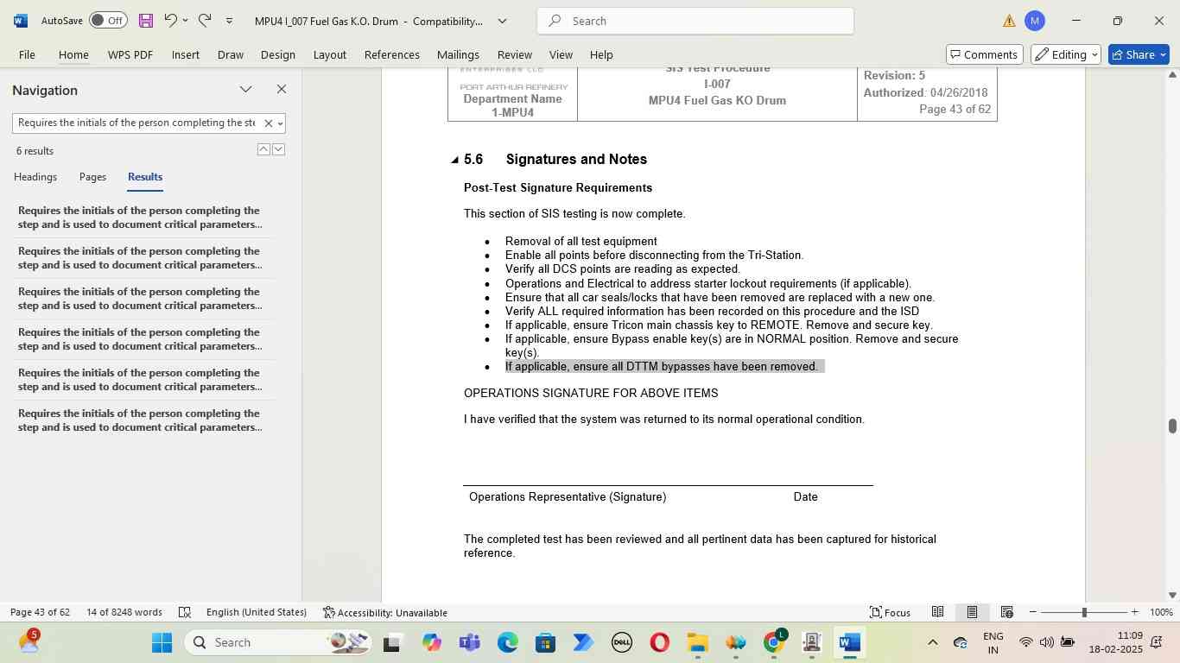Switch to Read Mode view icon
The image size is (1180, 663).
click(x=937, y=612)
